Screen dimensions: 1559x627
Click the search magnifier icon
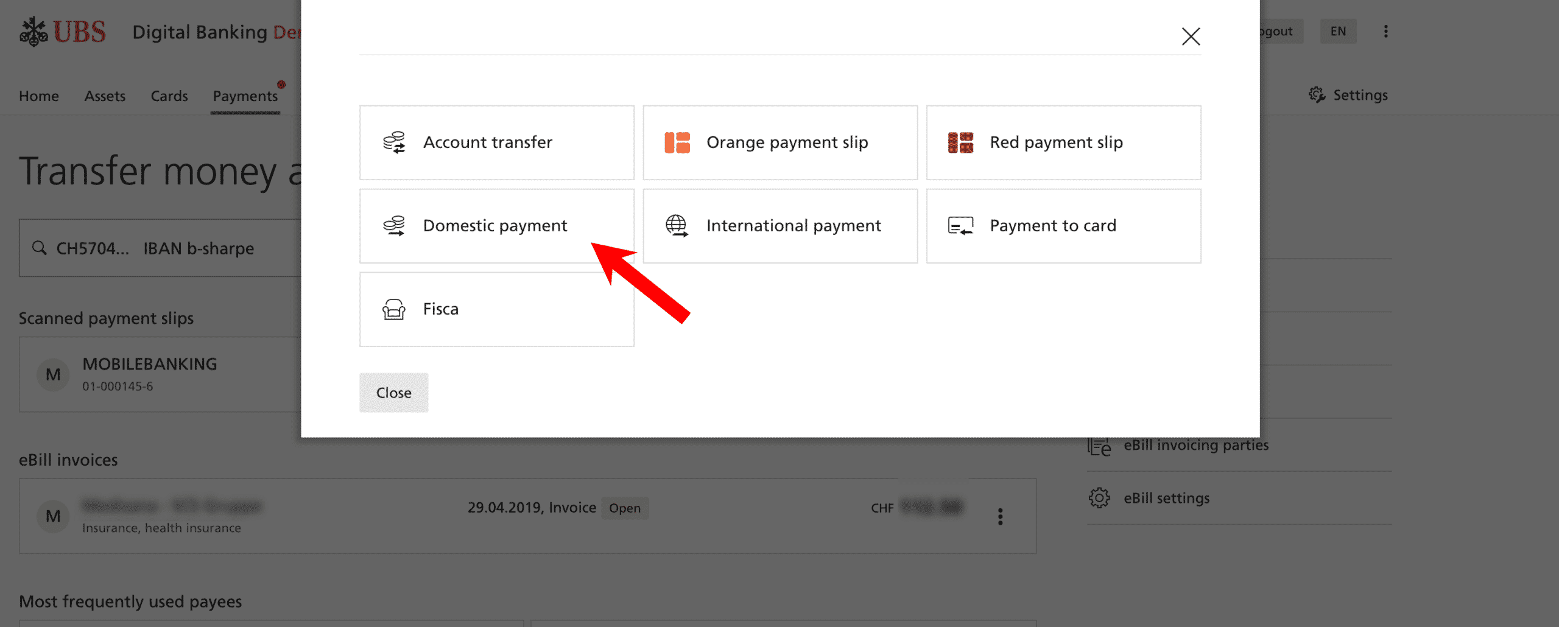pos(40,248)
